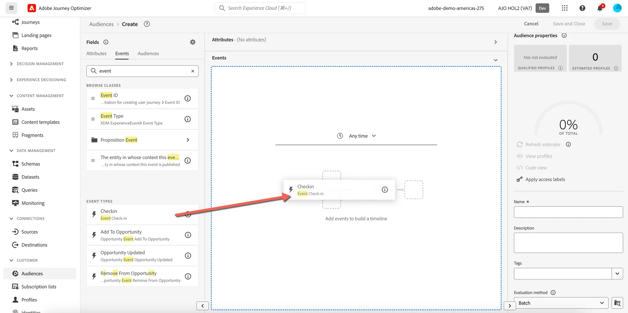Collapse the Events panel
Viewport: 628px width, 313px height.
[495, 60]
